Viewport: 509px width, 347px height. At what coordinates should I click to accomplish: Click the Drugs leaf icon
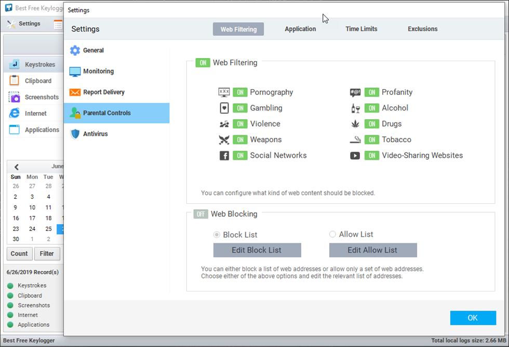[355, 124]
